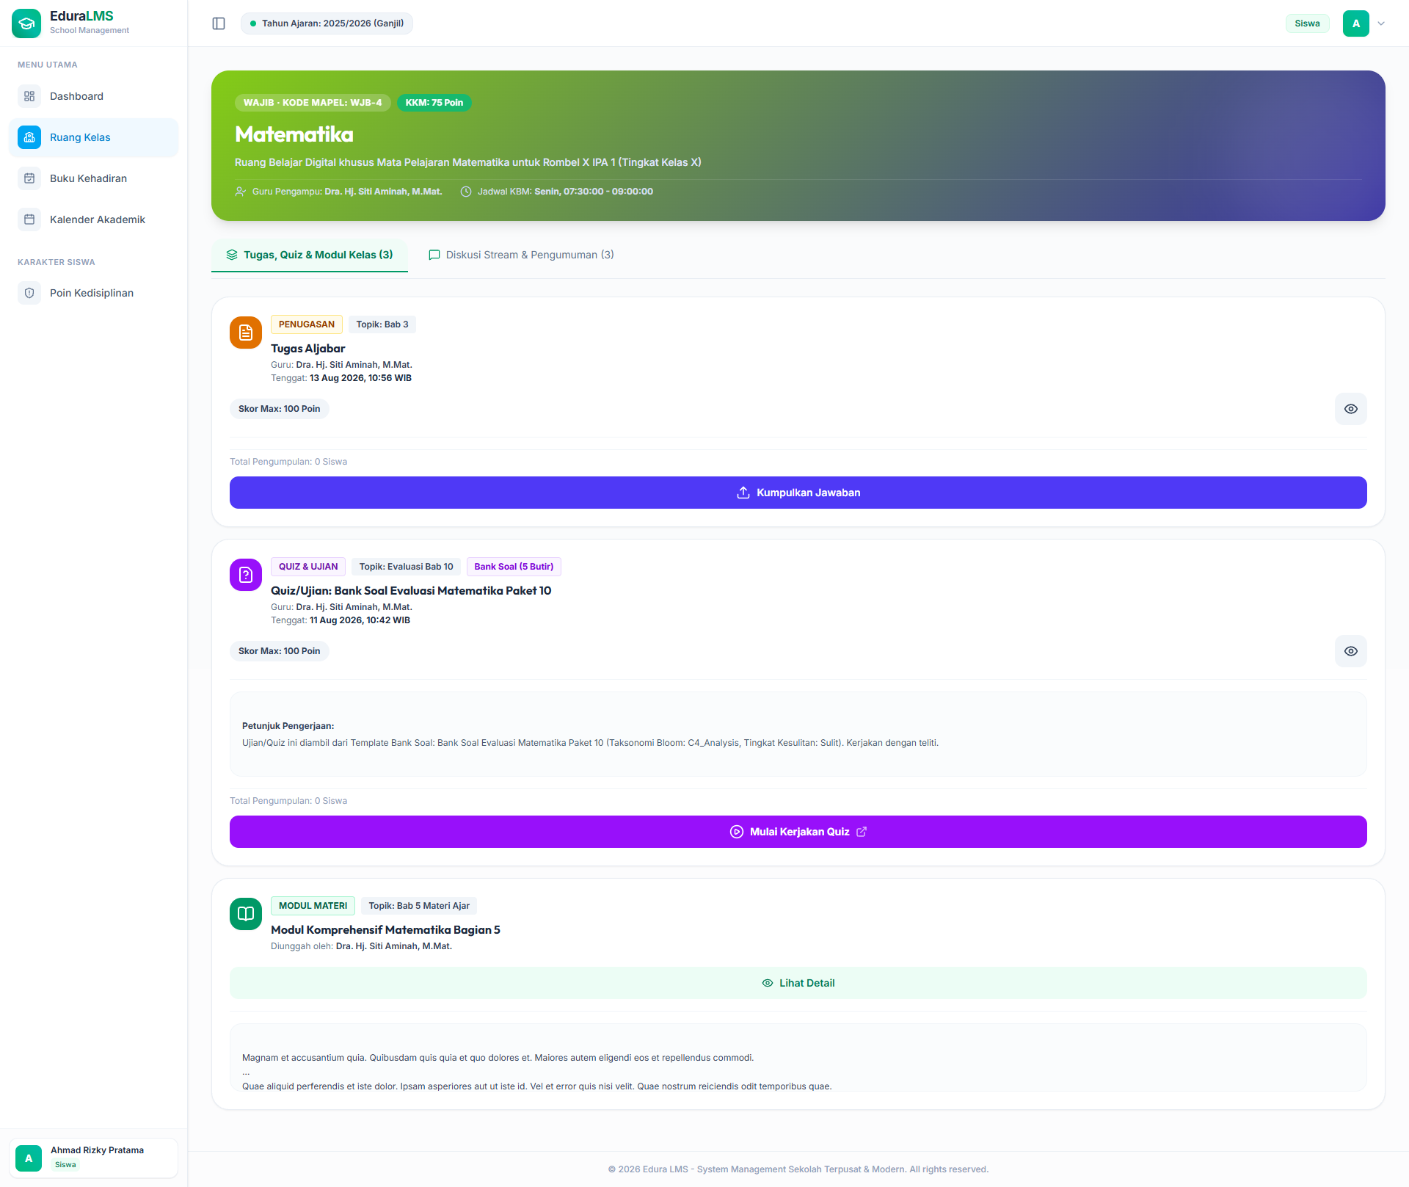This screenshot has width=1409, height=1187.
Task: Click the Tugas Aljabar title
Action: point(308,349)
